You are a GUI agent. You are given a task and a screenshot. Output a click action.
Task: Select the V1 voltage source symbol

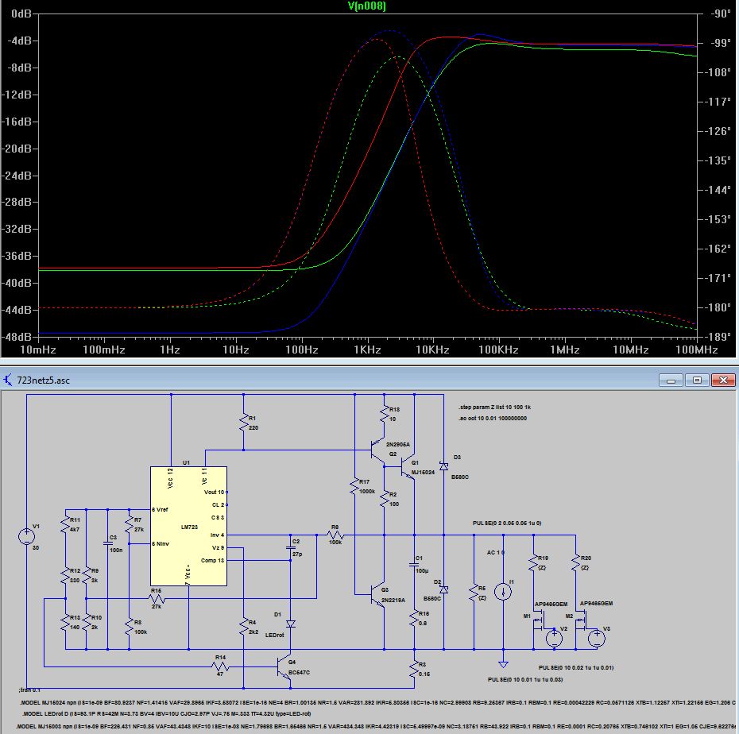pyautogui.click(x=26, y=536)
